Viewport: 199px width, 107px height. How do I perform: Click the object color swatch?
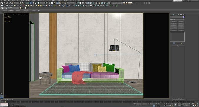click(x=184, y=17)
